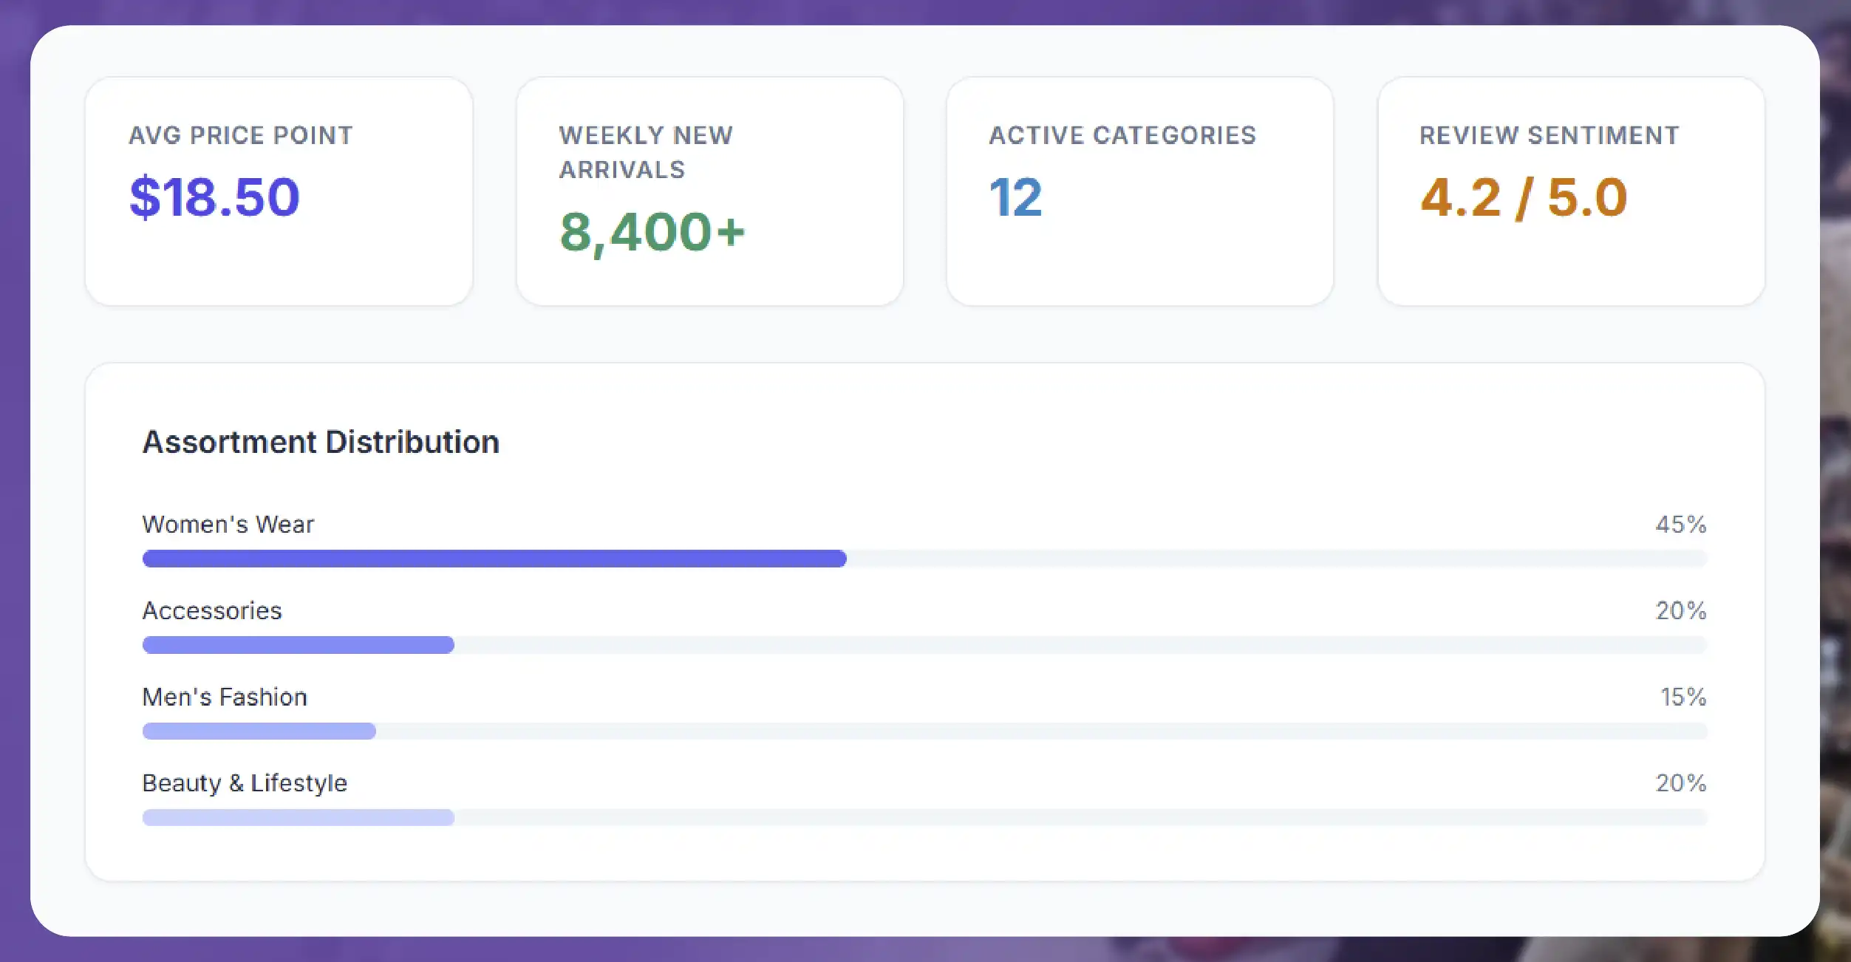Image resolution: width=1851 pixels, height=962 pixels.
Task: Click the 15% value for Men's Fashion
Action: click(x=1683, y=697)
